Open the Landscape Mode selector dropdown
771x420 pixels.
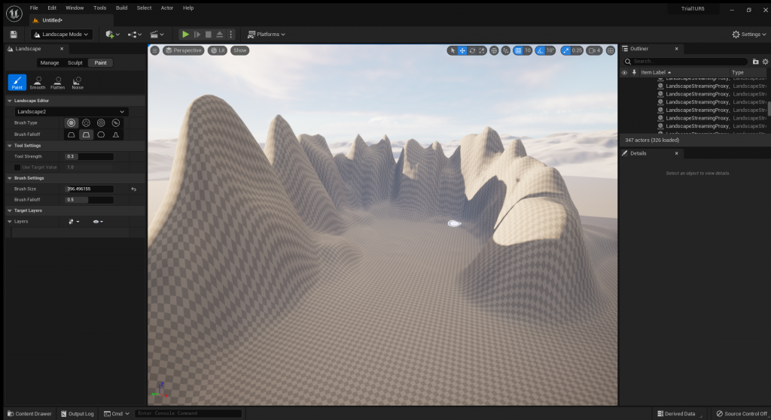(62, 35)
